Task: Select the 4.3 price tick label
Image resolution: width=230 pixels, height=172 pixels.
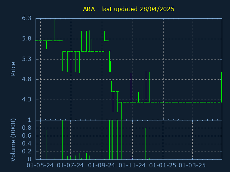Action: (27, 100)
